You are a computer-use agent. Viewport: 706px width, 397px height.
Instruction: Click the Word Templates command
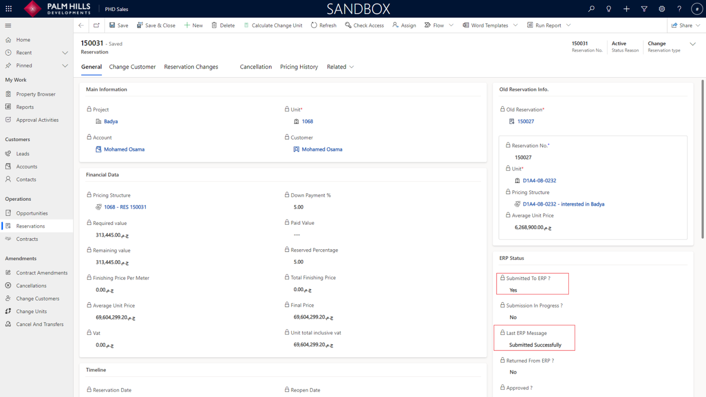485,25
